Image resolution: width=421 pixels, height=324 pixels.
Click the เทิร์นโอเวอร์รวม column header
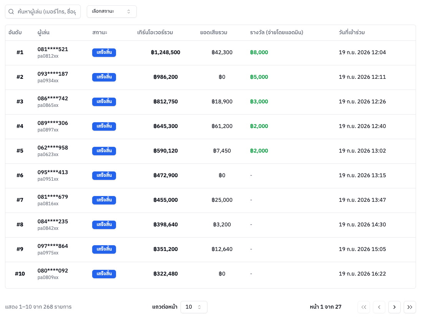155,33
